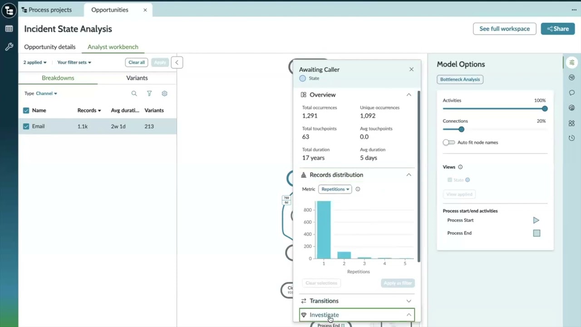
Task: Open the wrench tools sidebar icon
Action: coord(9,47)
